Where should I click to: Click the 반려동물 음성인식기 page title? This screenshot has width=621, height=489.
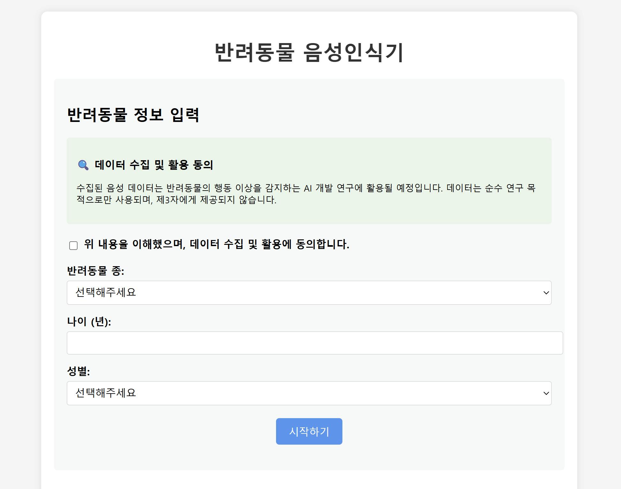pos(309,53)
